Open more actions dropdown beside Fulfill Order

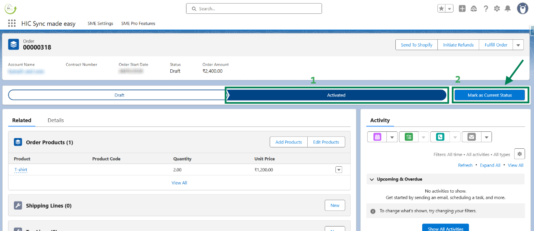pyautogui.click(x=518, y=45)
